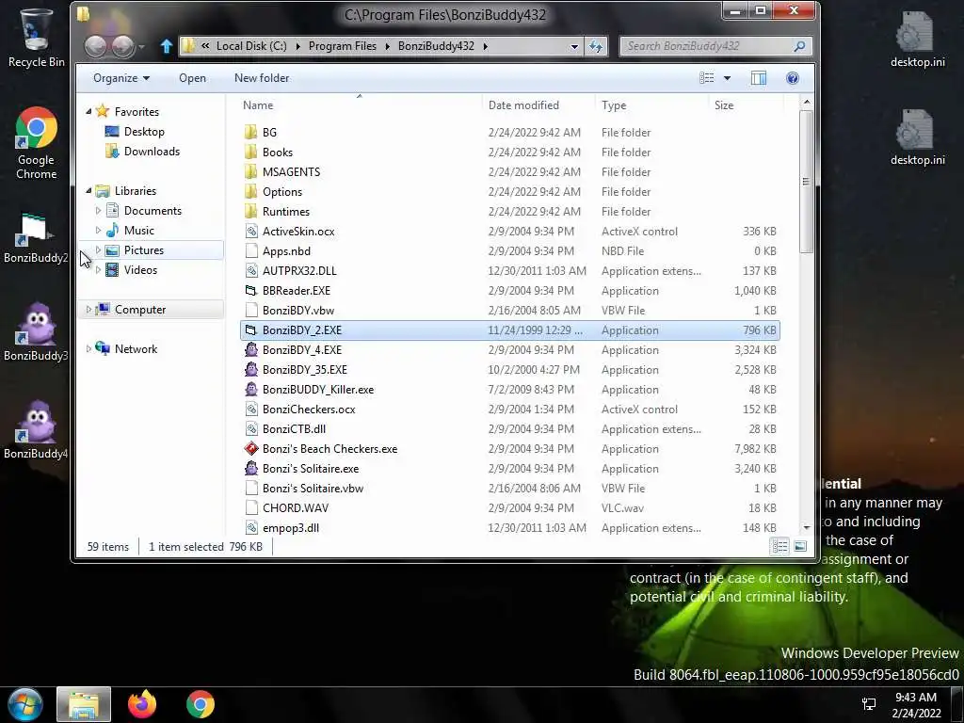Click the Windows Start orb
This screenshot has height=723, width=964.
(25, 704)
